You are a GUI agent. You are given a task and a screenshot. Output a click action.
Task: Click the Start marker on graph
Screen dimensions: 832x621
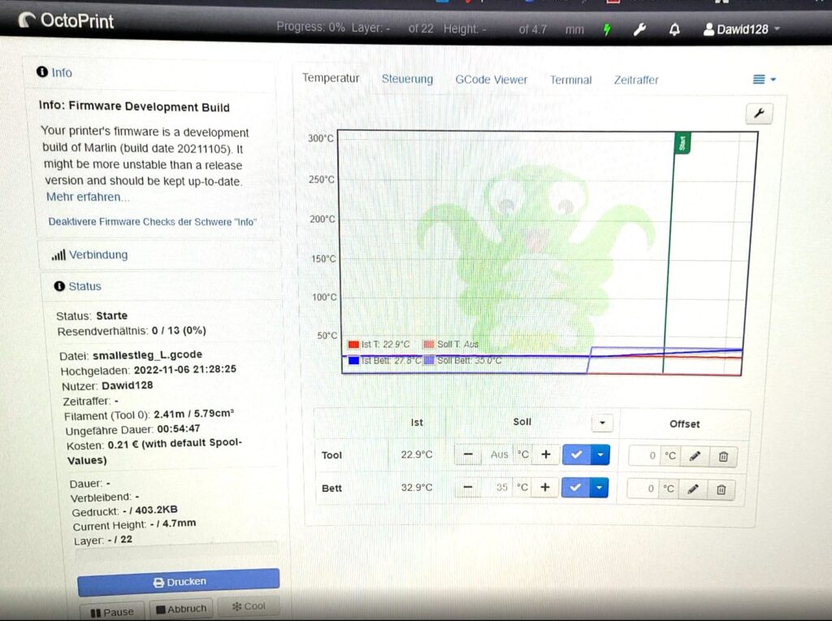(x=682, y=143)
